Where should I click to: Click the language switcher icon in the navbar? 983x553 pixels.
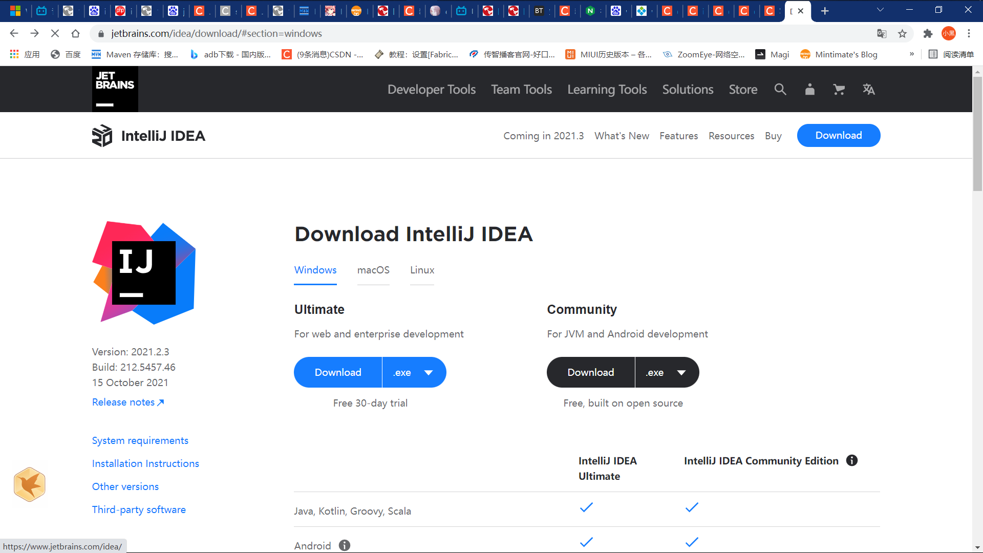coord(869,89)
